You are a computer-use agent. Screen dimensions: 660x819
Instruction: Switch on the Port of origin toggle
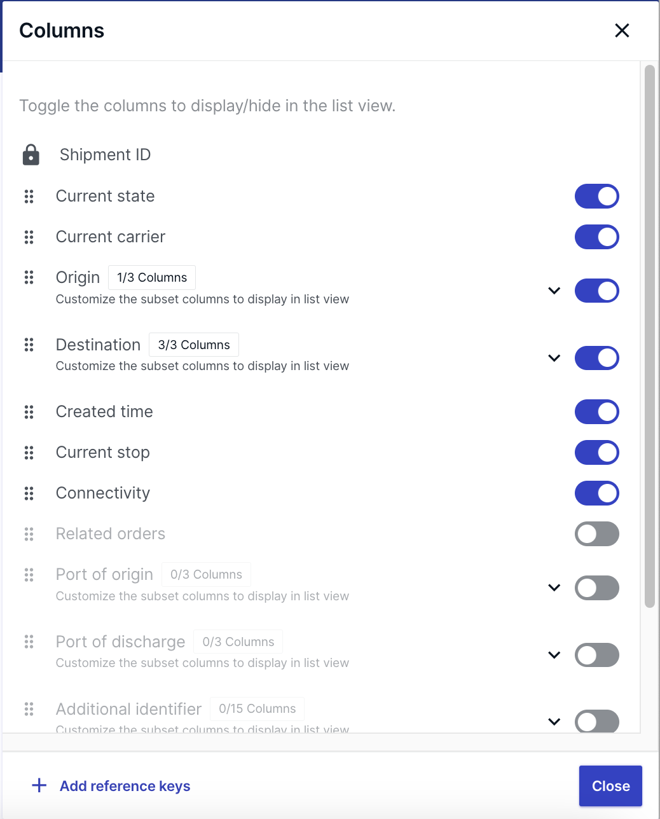pyautogui.click(x=596, y=588)
